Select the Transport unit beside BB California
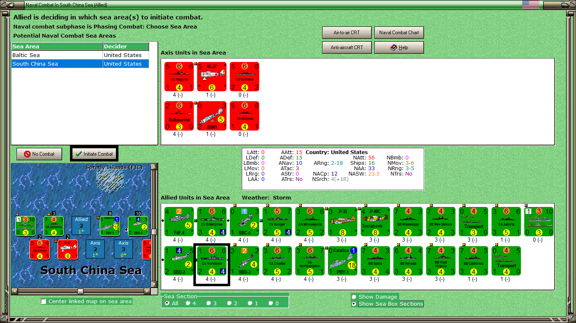Viewport: 576px width, 323px height. tap(506, 261)
